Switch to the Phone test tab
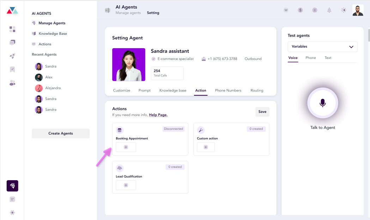This screenshot has height=220, width=370. click(x=310, y=58)
